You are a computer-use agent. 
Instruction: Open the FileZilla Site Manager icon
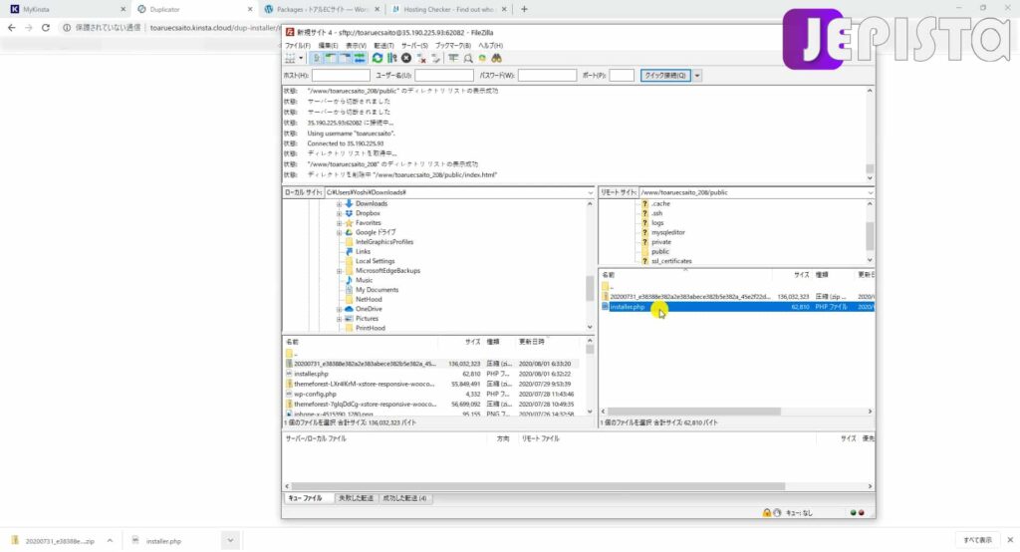point(290,59)
